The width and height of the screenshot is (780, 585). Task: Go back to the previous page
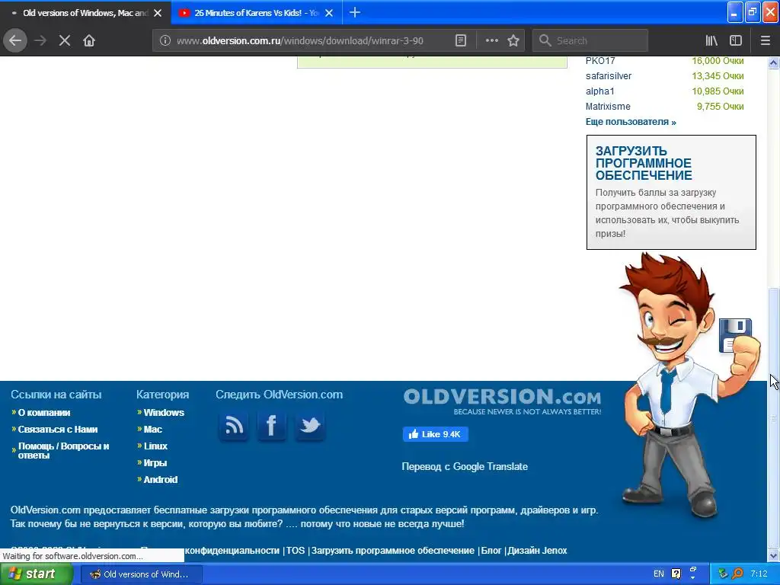(x=15, y=40)
